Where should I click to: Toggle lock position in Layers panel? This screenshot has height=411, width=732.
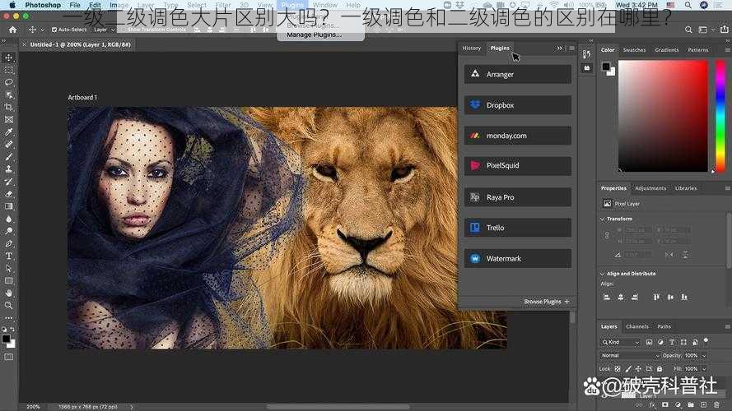pos(638,368)
